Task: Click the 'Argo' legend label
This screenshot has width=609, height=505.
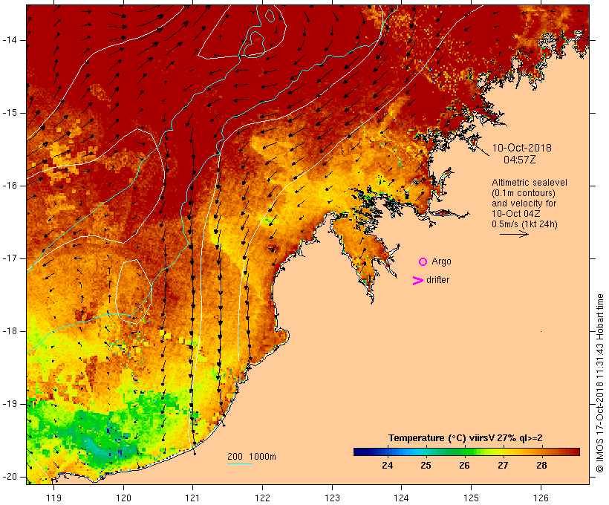Action: click(441, 262)
